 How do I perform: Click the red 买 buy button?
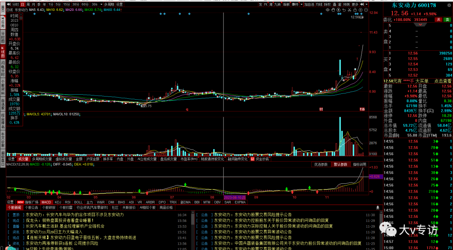coord(439,19)
